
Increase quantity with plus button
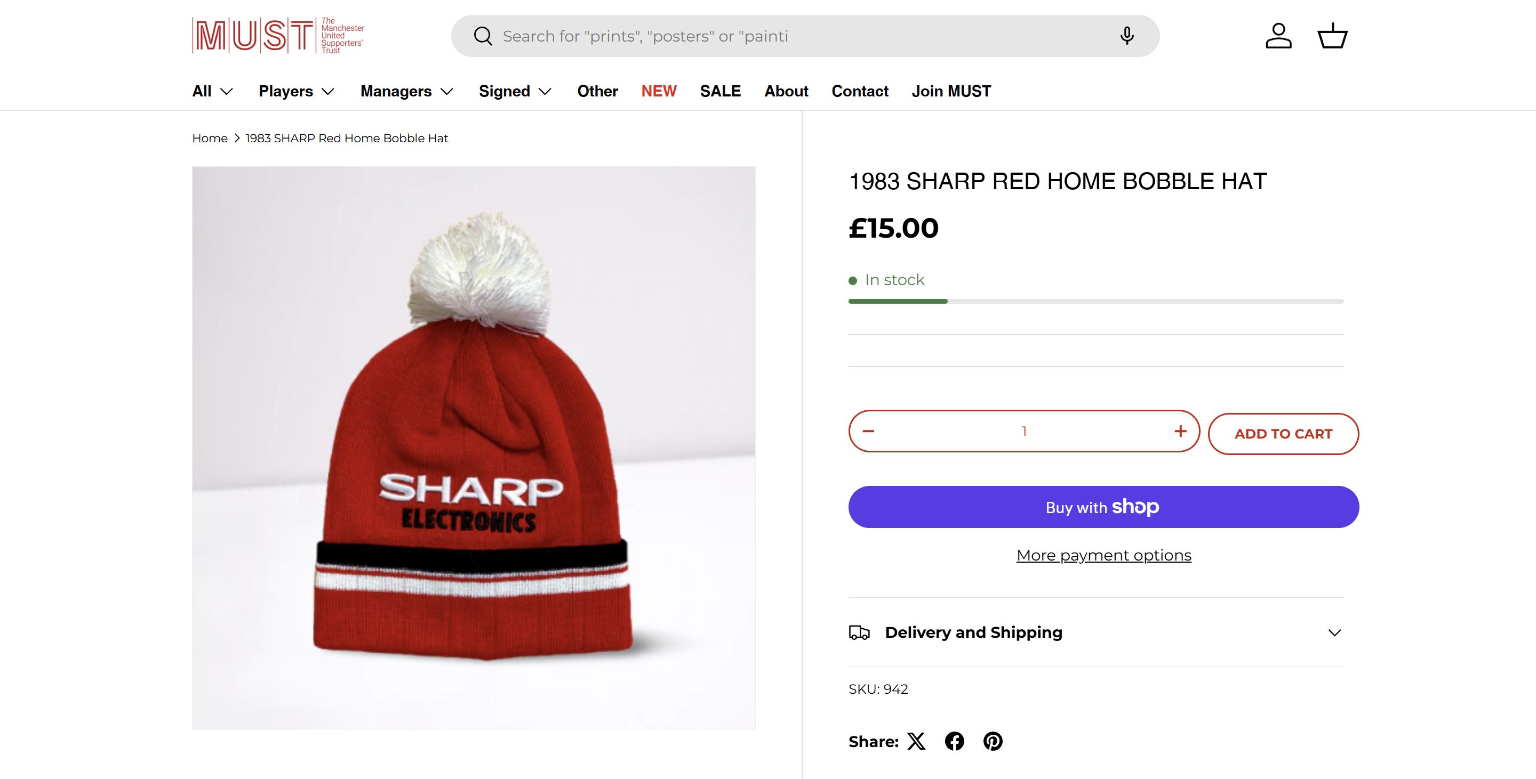(x=1180, y=431)
